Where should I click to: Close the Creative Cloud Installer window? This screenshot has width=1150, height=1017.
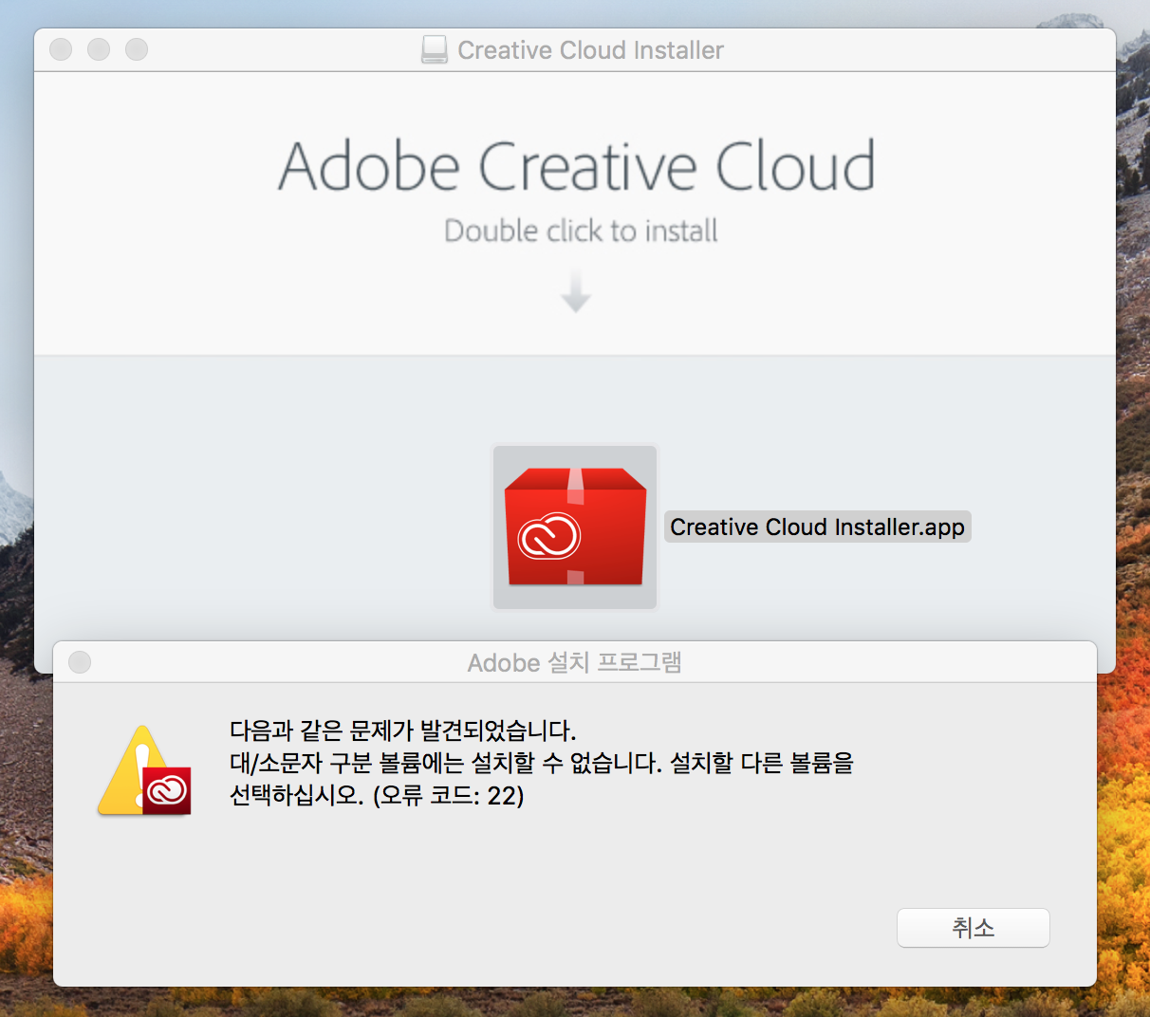[61, 49]
